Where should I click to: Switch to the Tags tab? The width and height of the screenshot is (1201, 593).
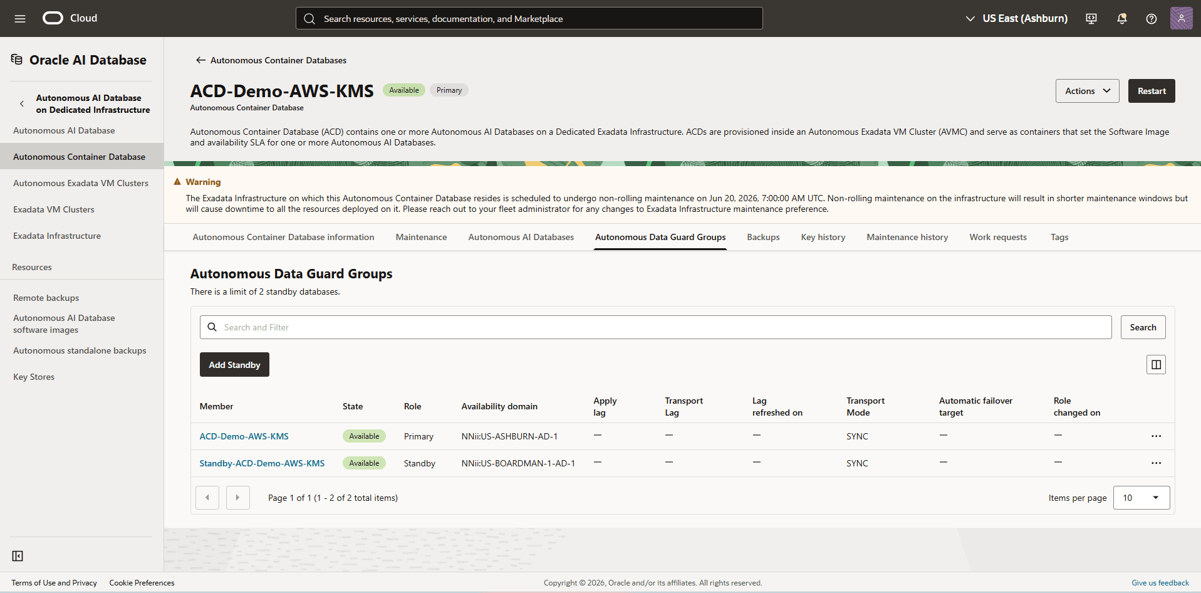(1059, 237)
